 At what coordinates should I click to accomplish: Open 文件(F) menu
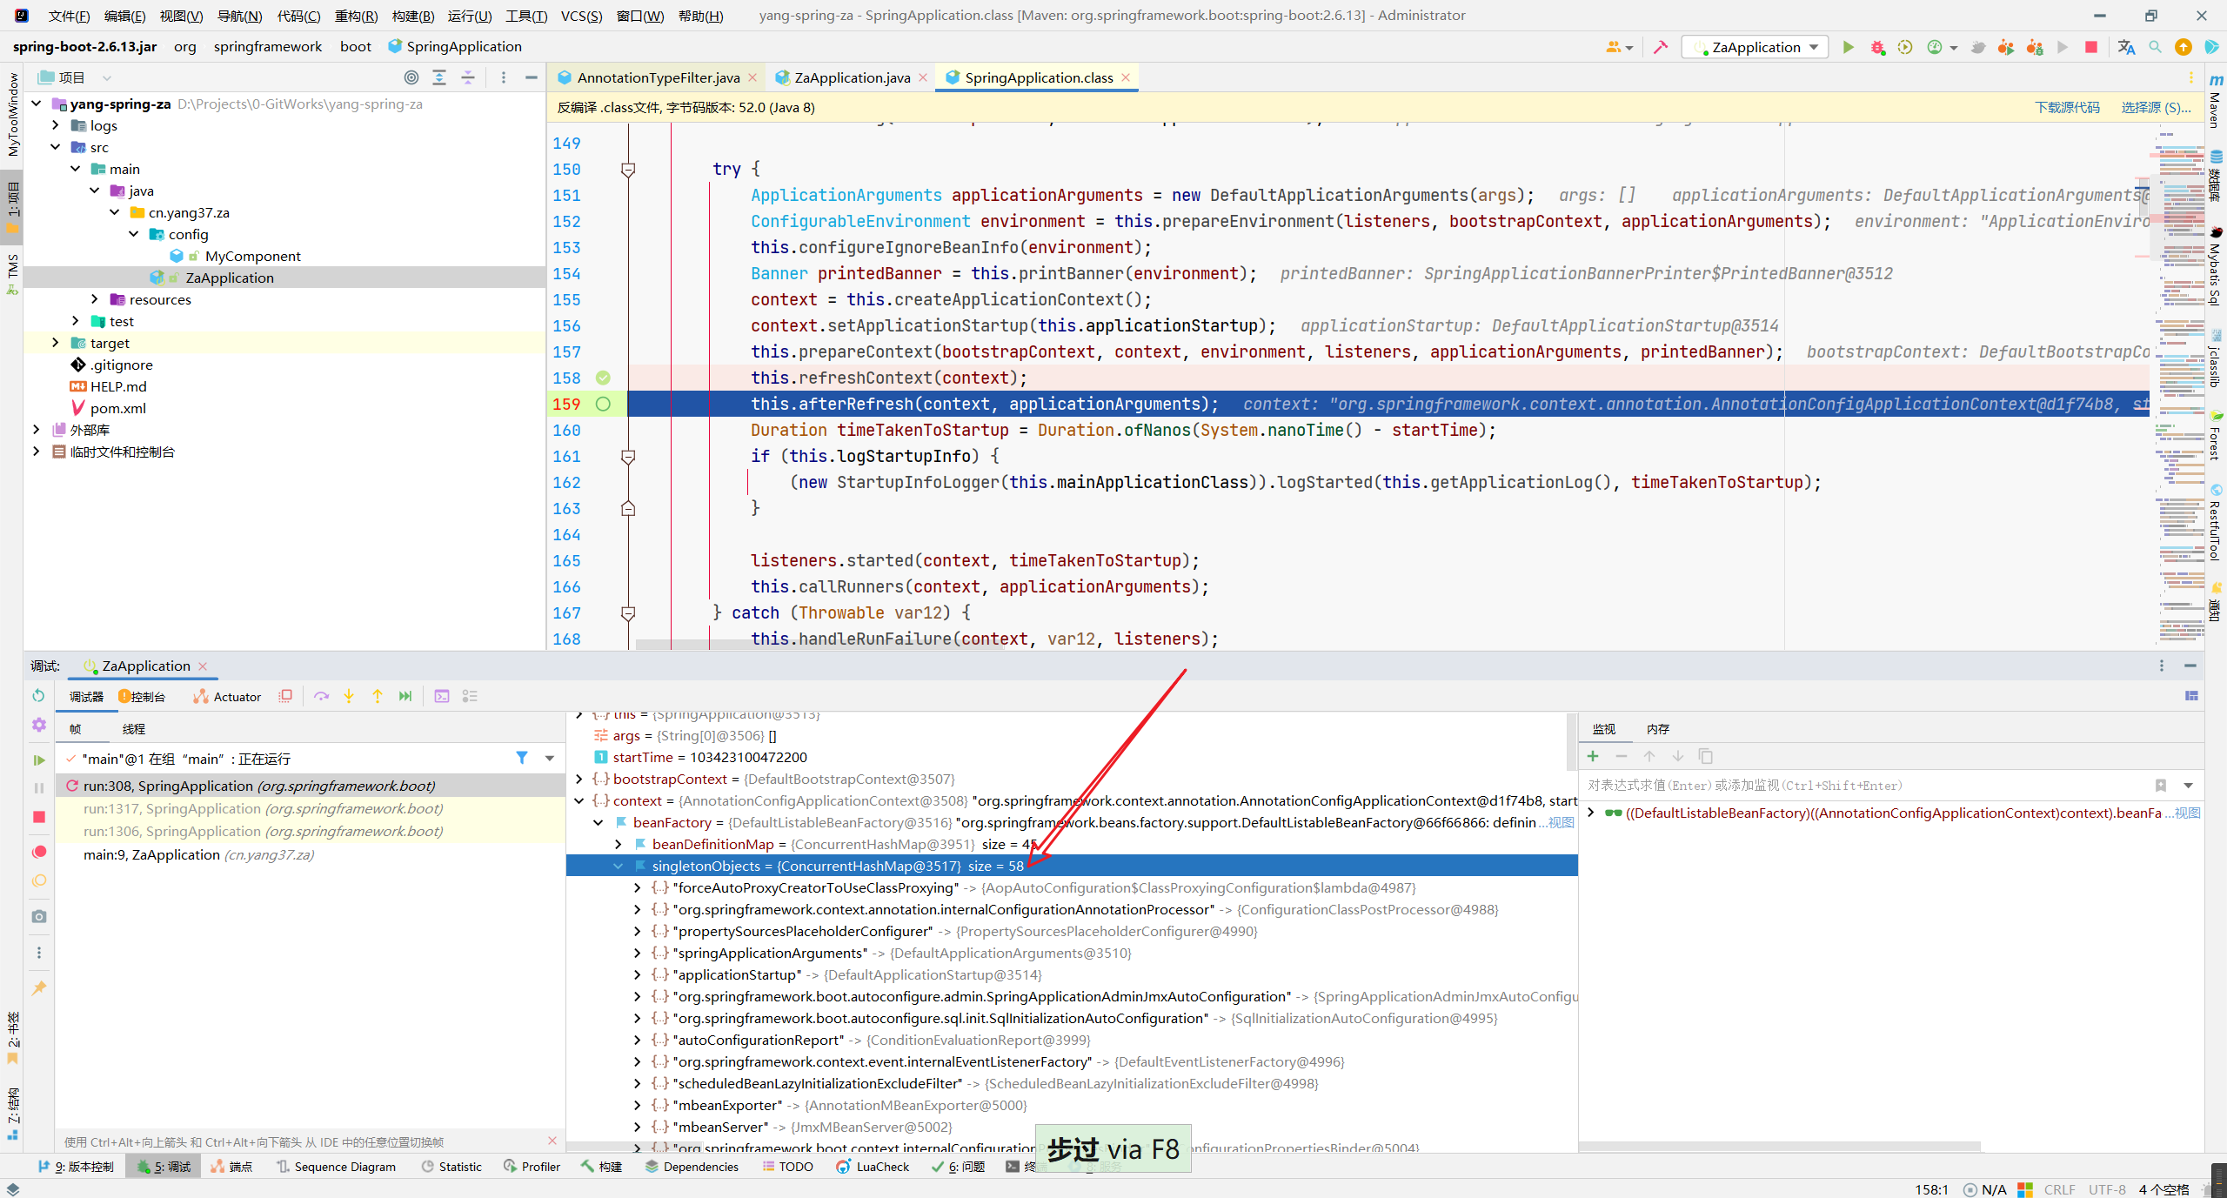pyautogui.click(x=69, y=16)
